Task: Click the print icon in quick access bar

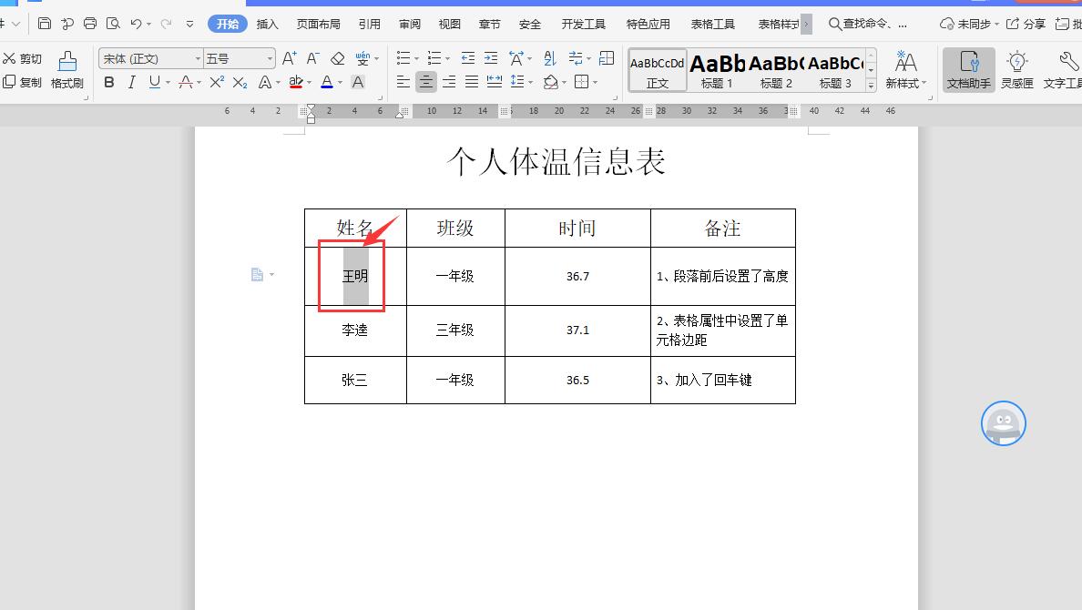Action: click(x=90, y=24)
